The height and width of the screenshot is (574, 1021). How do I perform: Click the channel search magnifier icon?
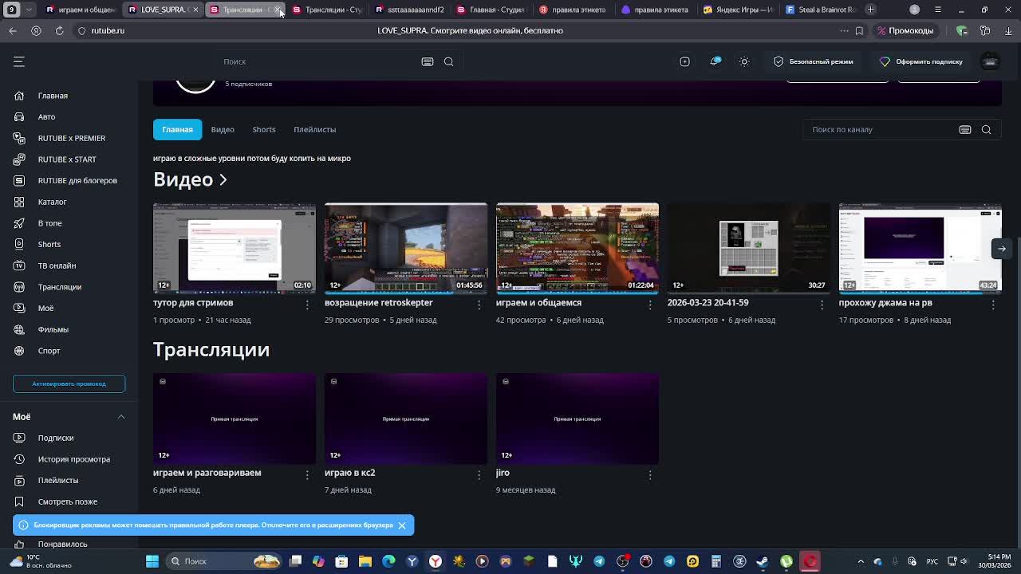[x=986, y=129]
